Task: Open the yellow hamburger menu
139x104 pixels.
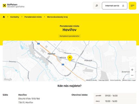Action: click(132, 6)
